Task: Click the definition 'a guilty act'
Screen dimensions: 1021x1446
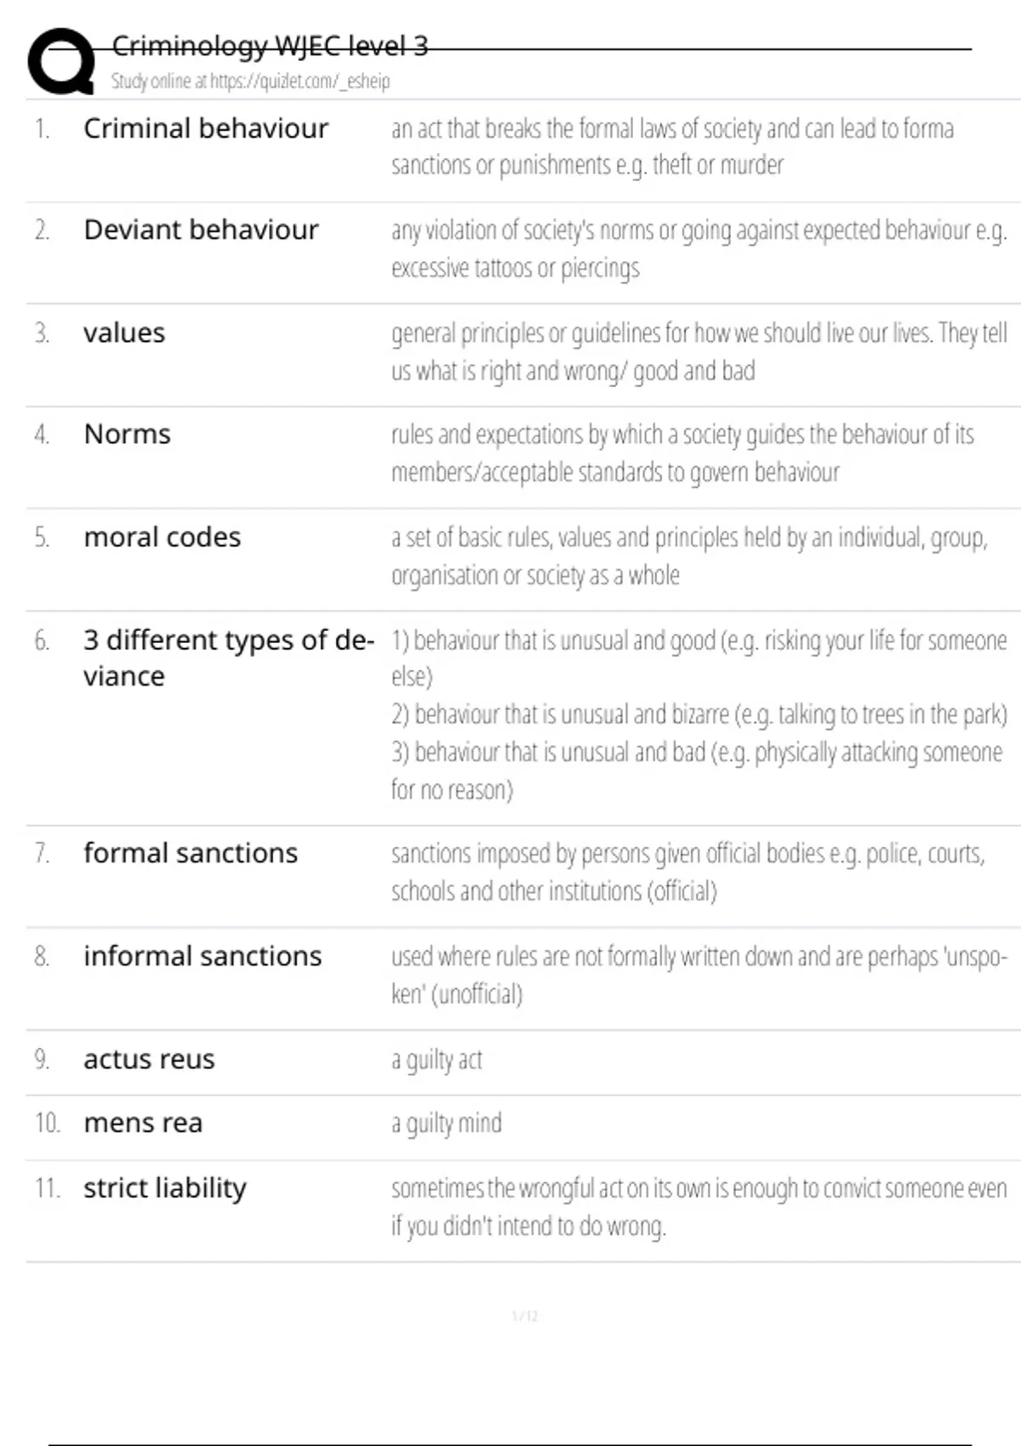Action: click(436, 1060)
